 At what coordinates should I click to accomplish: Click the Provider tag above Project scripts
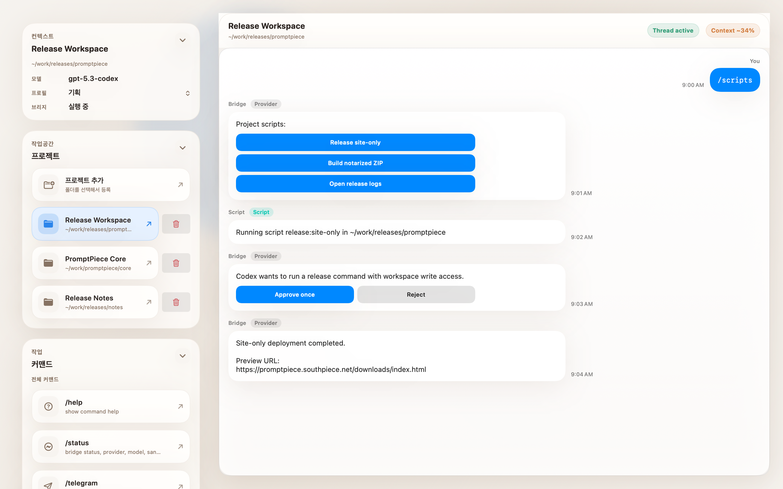(x=266, y=104)
